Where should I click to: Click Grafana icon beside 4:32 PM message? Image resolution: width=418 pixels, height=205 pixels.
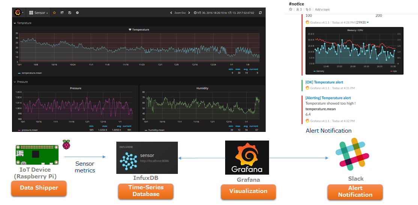[x=307, y=121]
